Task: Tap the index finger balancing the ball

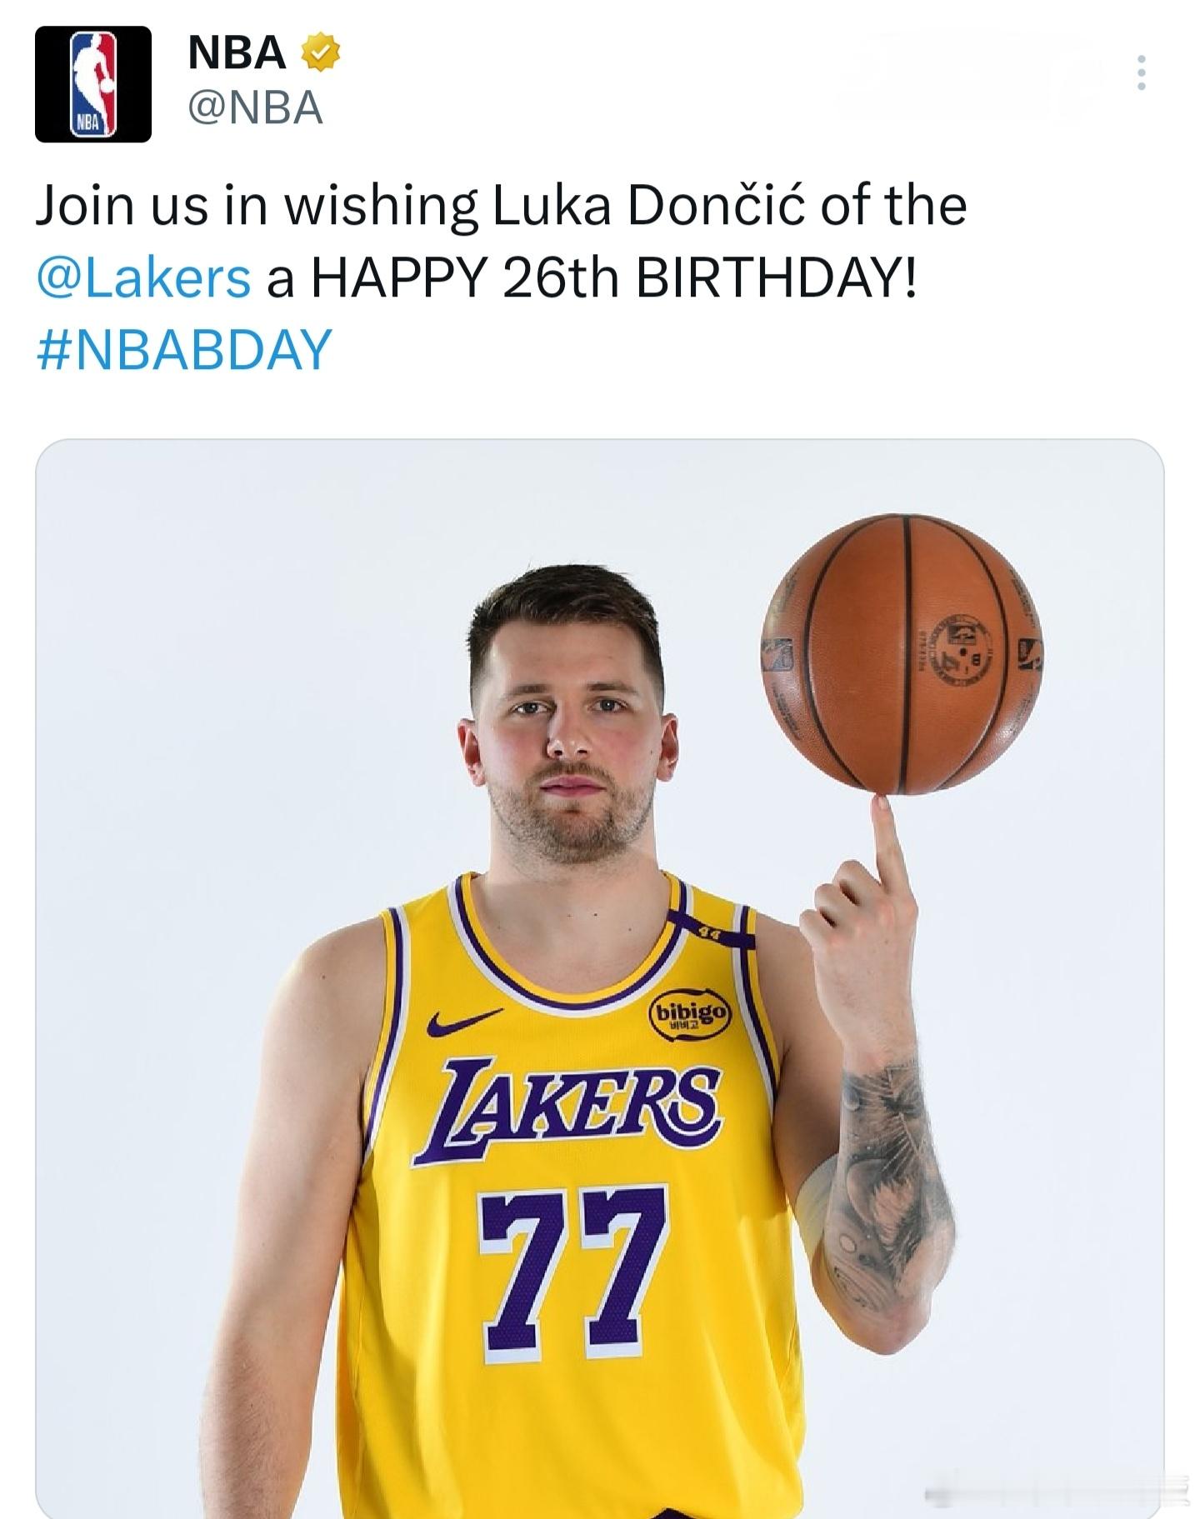Action: (887, 842)
